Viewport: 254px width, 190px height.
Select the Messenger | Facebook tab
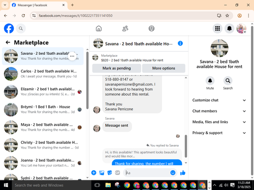[38, 5]
